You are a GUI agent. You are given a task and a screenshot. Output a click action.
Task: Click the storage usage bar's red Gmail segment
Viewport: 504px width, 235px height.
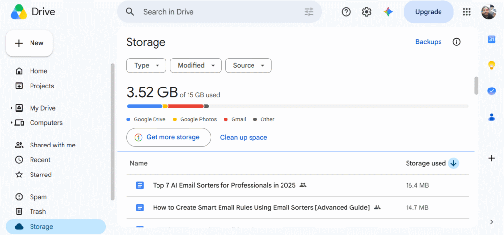tap(186, 106)
